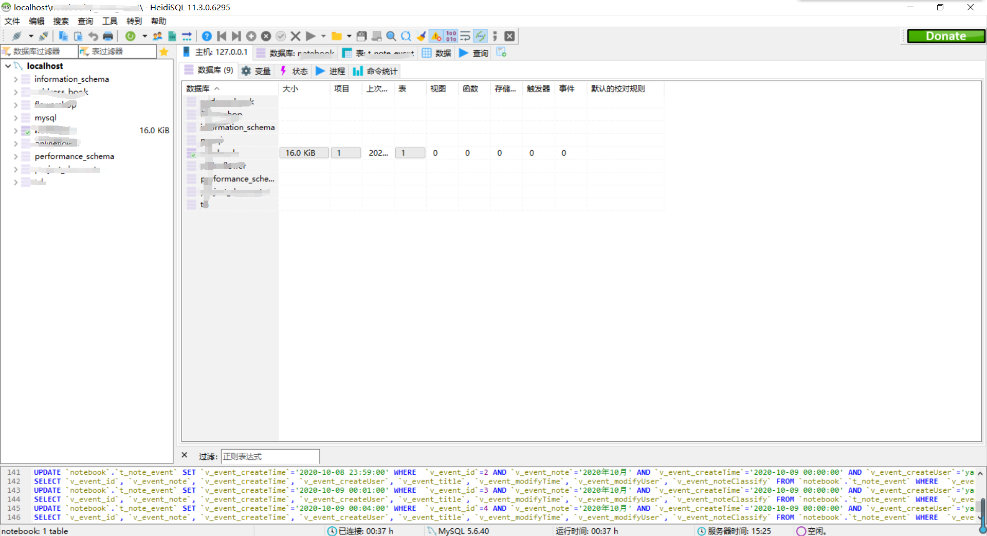Click the save floppy disk icon
The image size is (987, 536).
pos(362,36)
